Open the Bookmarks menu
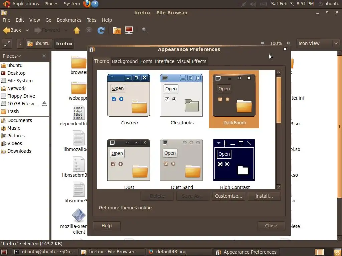 click(69, 20)
